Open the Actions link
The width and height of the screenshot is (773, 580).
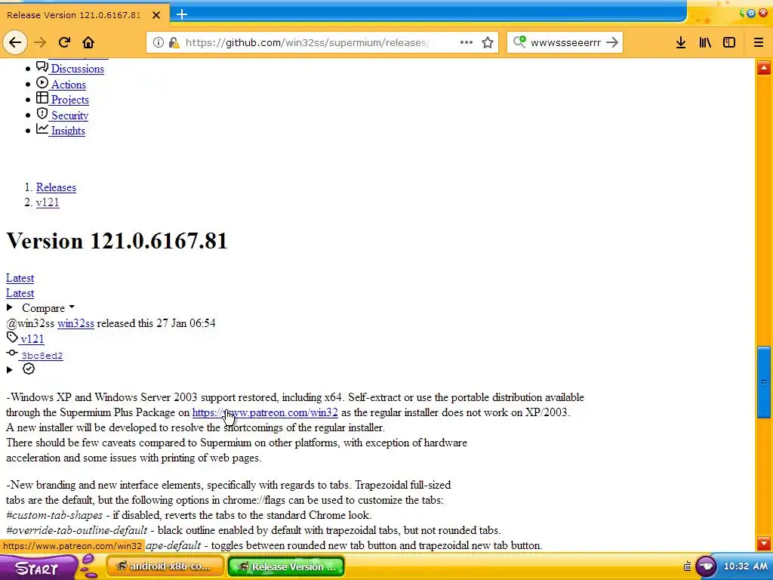[69, 85]
